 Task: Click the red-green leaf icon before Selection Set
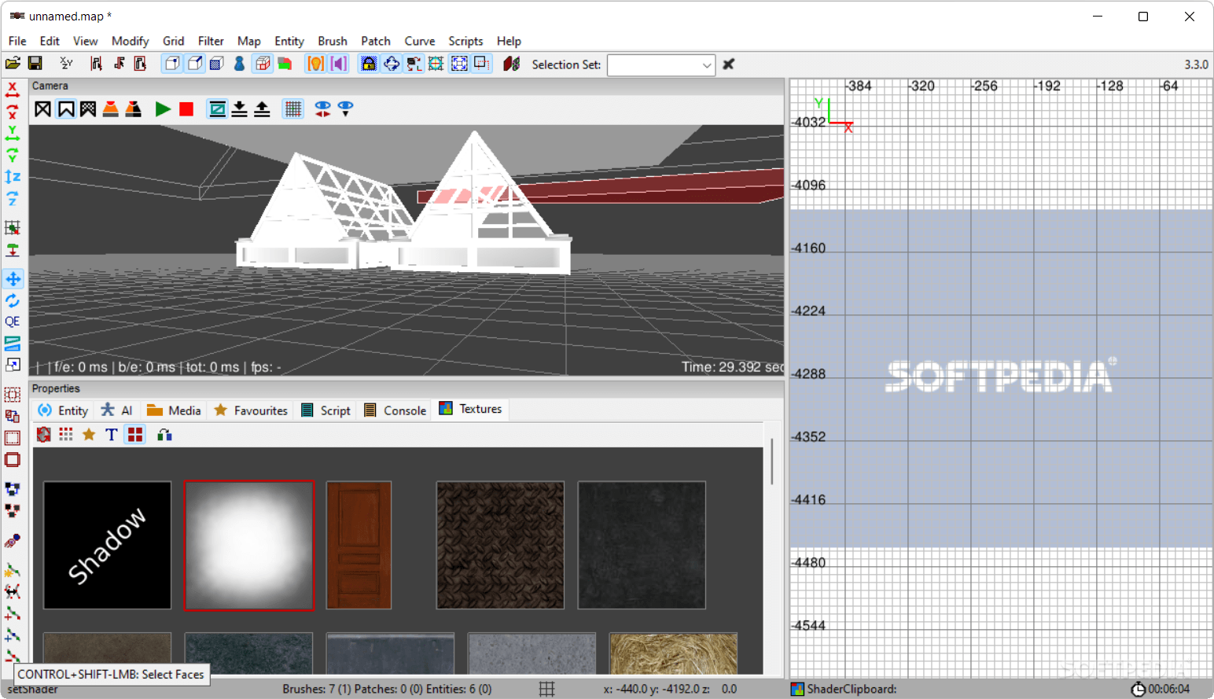point(512,64)
